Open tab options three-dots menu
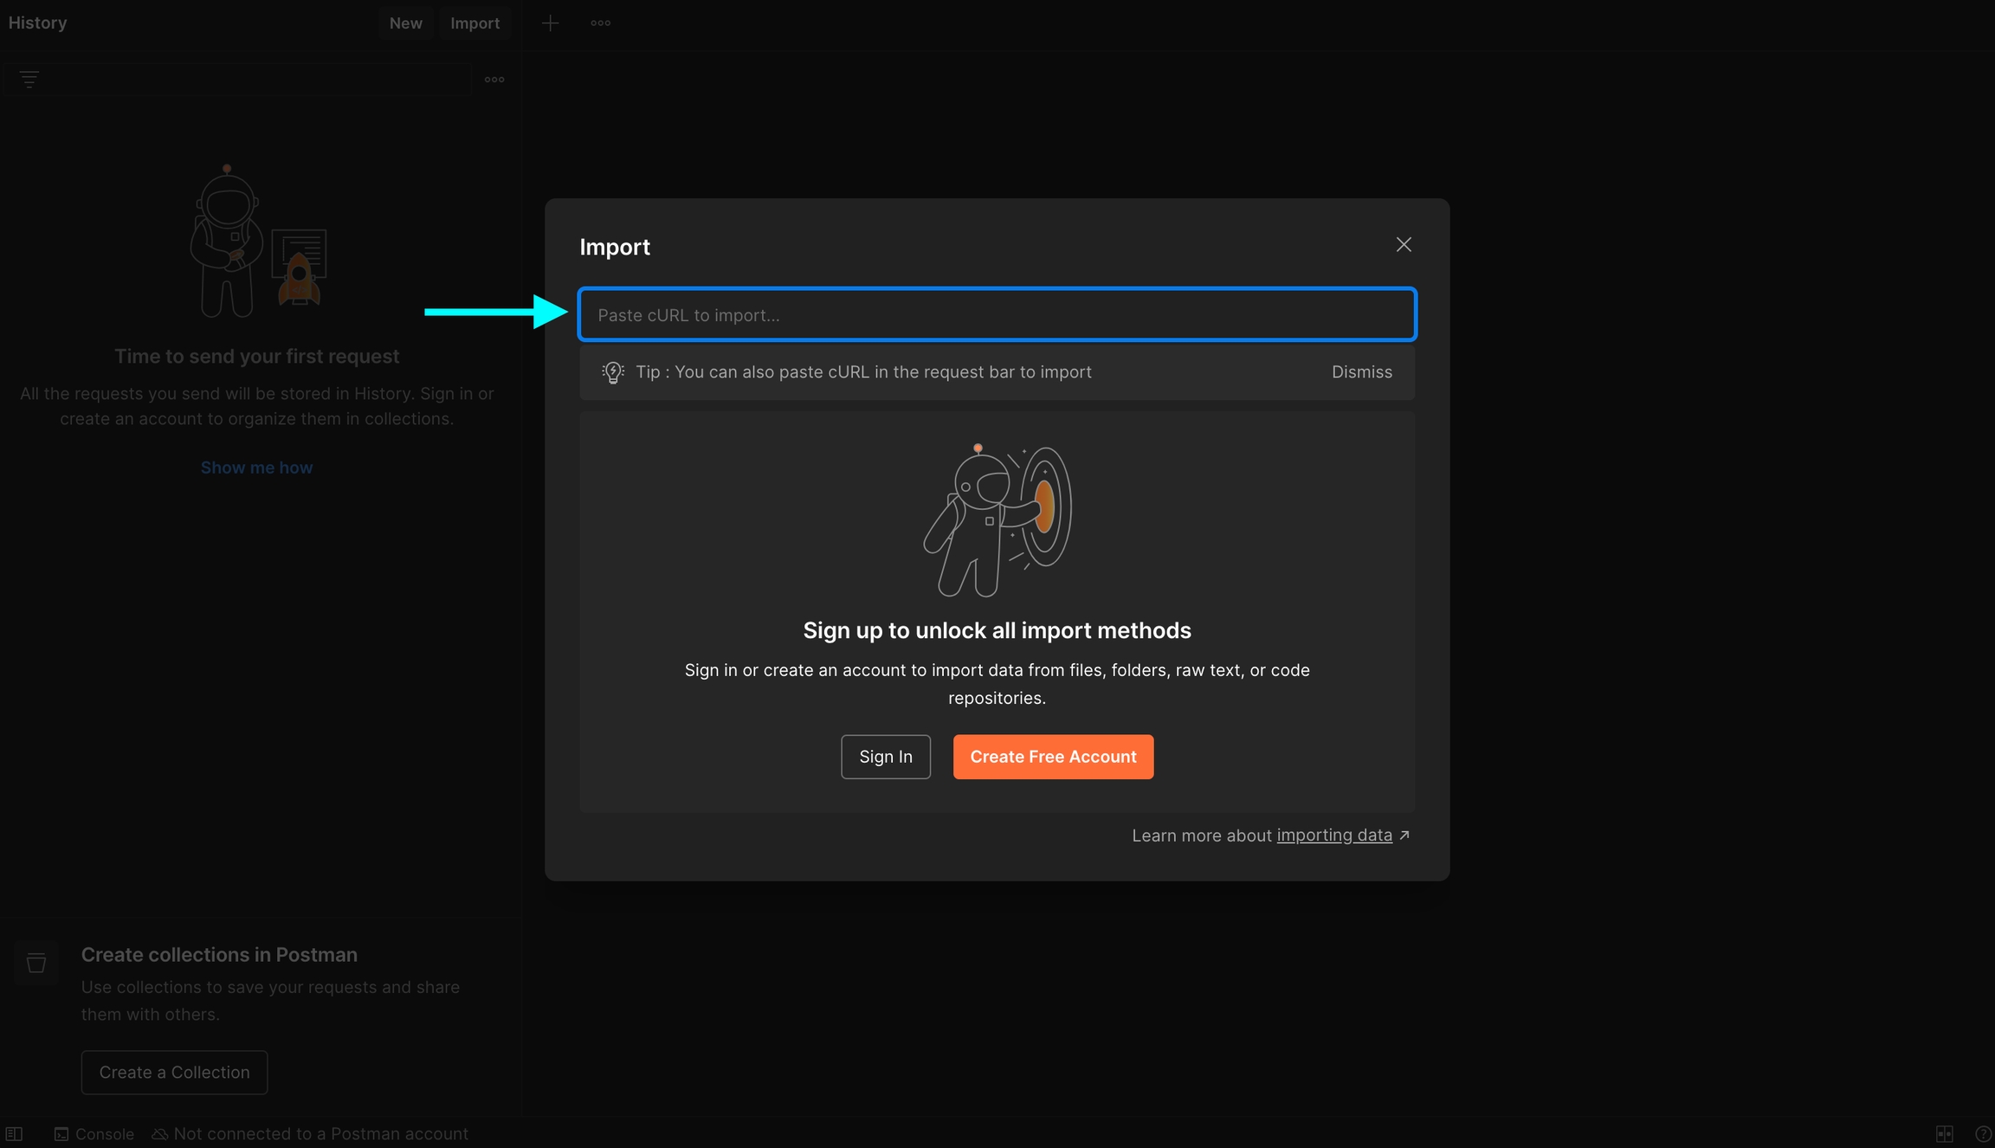1995x1148 pixels. (x=600, y=23)
